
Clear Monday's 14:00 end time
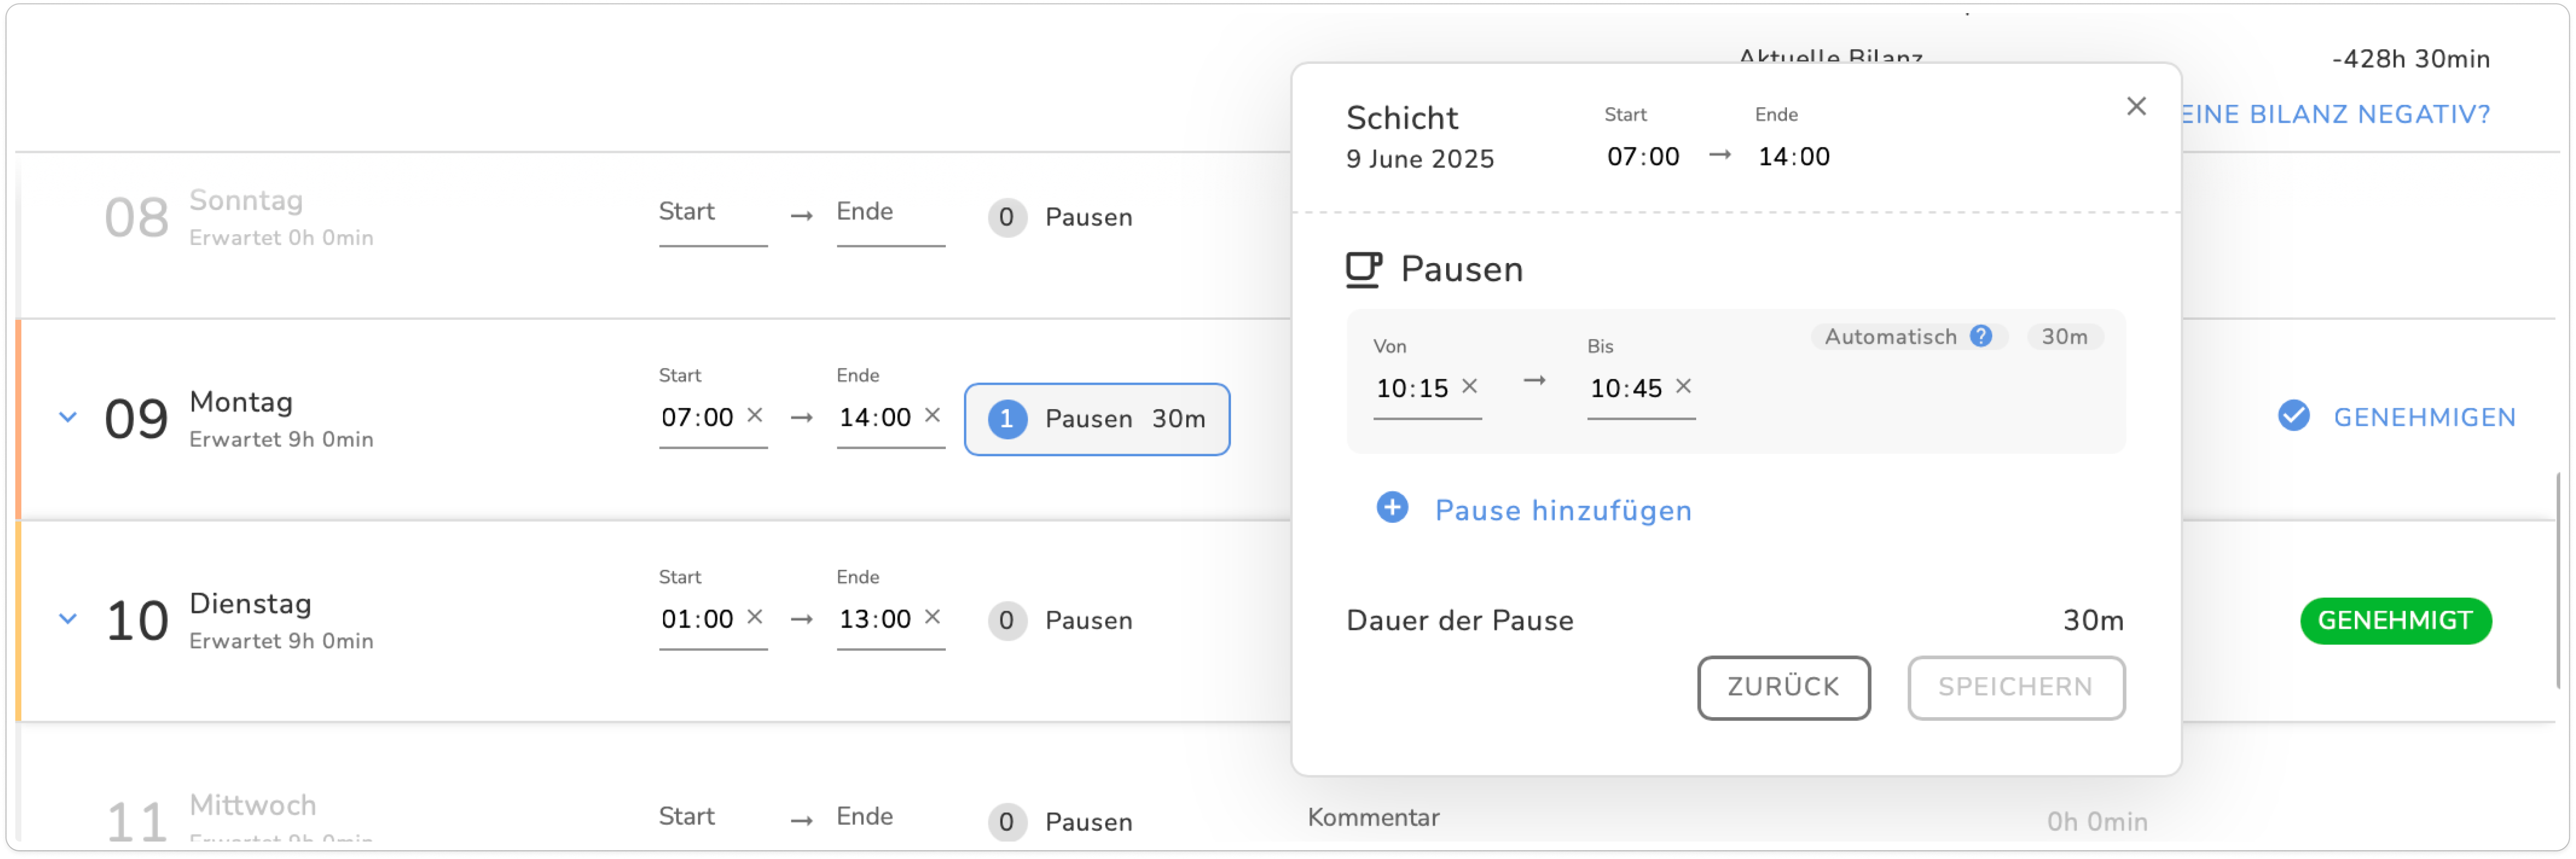[x=932, y=415]
